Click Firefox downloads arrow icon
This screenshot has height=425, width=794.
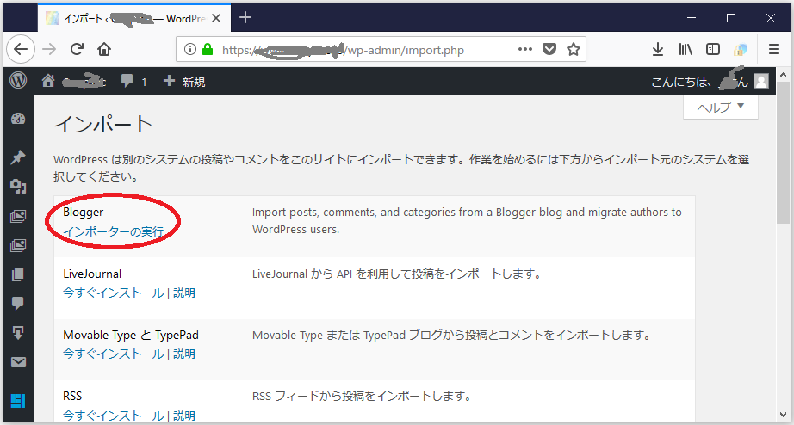[658, 50]
